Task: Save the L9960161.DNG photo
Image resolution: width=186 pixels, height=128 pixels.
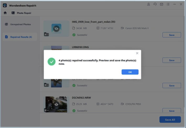Action: pyautogui.click(x=172, y=60)
